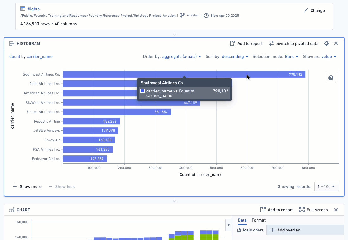Open the Order by aggregate dropdown

click(x=182, y=56)
